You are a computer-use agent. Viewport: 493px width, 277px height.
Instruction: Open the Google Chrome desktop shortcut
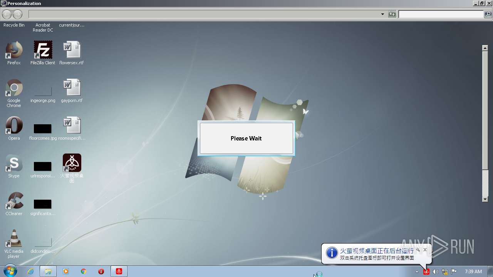pos(14,93)
